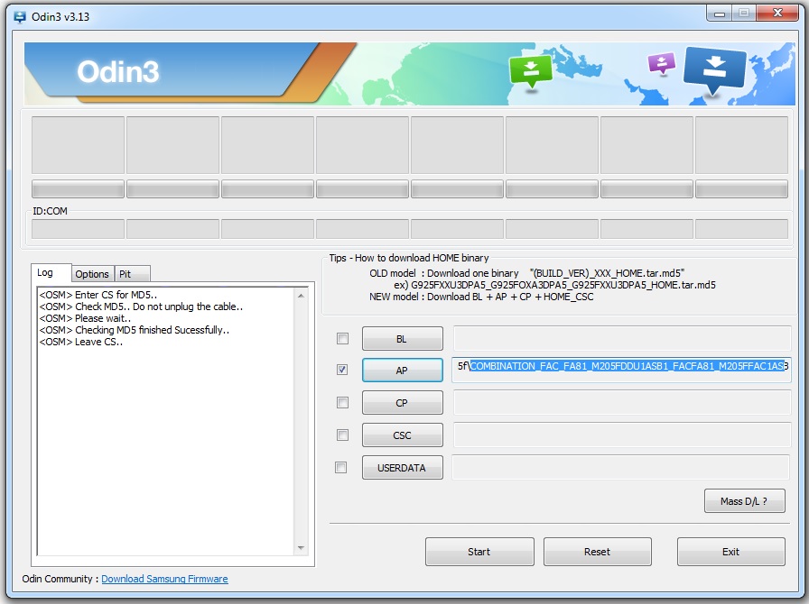Viewport: 809px width, 604px height.
Task: Open the Download Samsung Firmware link
Action: pyautogui.click(x=164, y=579)
